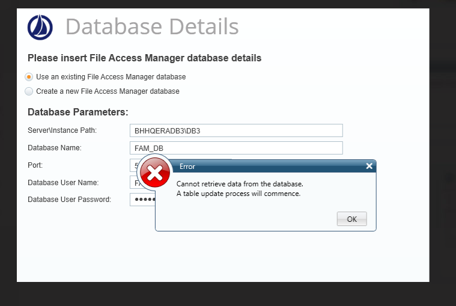Click the Database Name label
The width and height of the screenshot is (456, 306).
click(54, 148)
